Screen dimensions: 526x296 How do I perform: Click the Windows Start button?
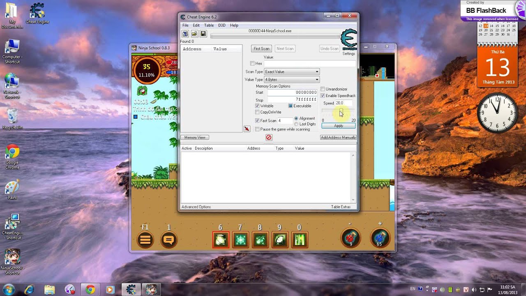9,289
